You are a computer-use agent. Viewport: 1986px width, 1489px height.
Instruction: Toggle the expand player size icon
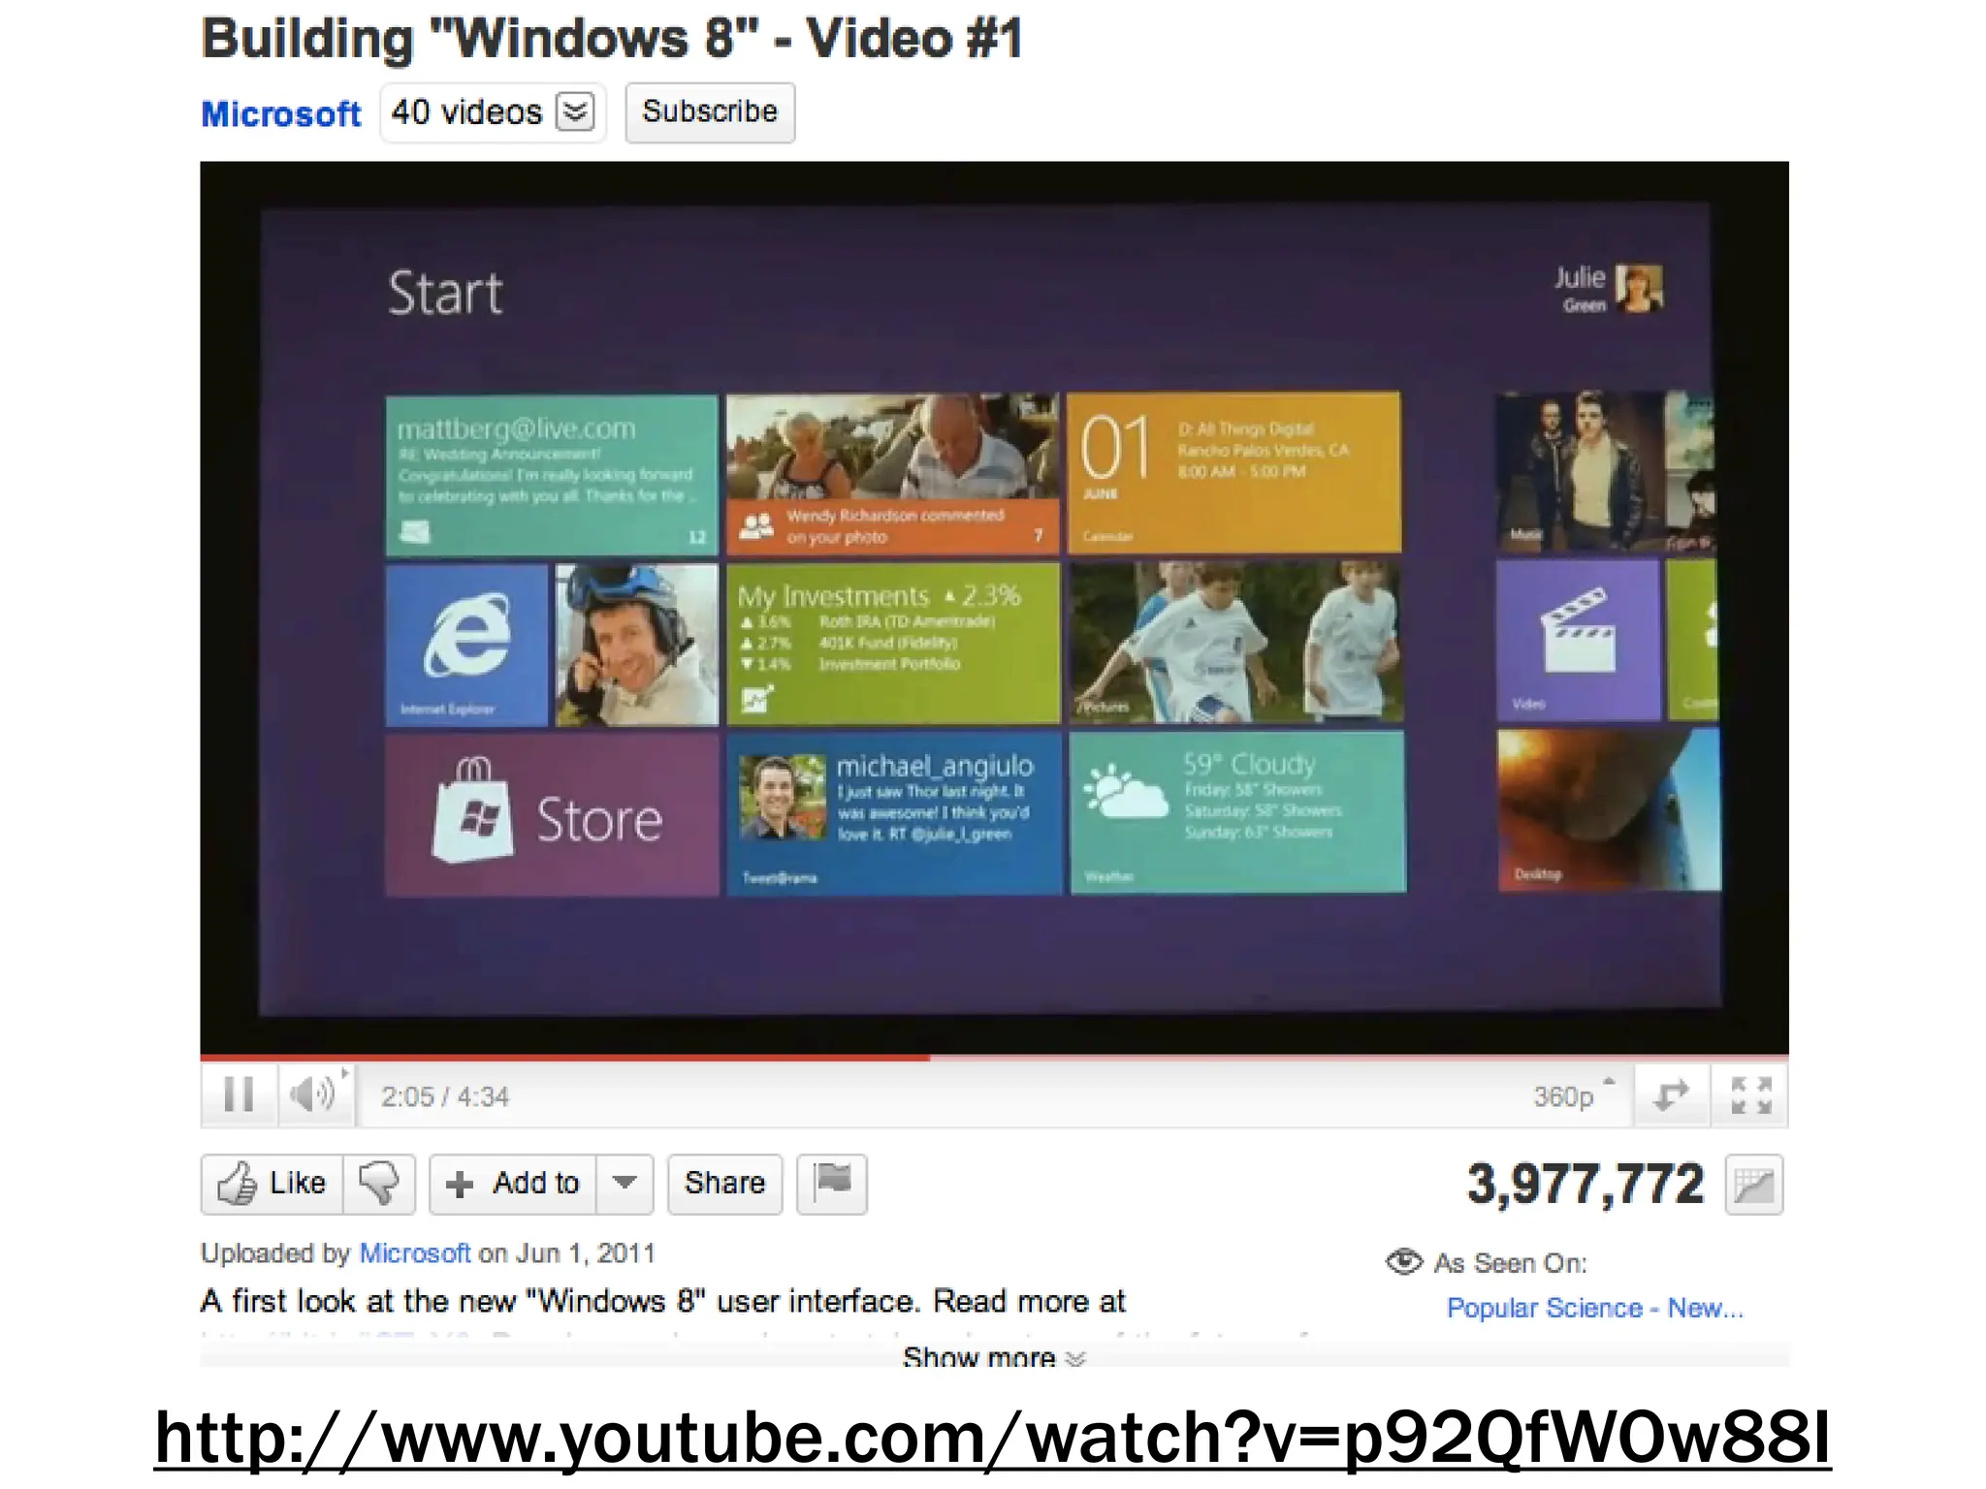point(1671,1095)
